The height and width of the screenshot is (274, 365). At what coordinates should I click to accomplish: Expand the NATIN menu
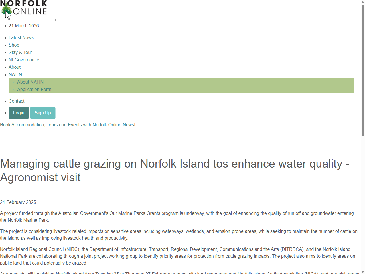click(15, 74)
